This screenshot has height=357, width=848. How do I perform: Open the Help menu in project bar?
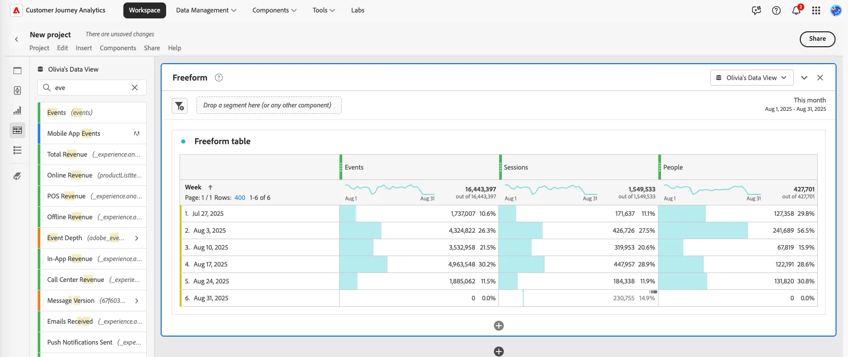coord(175,48)
